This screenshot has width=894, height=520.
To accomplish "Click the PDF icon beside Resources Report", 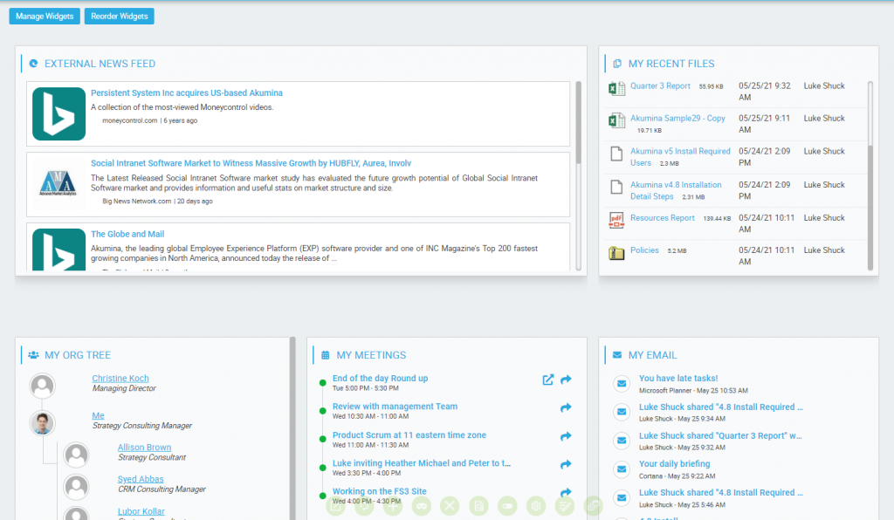I will (x=616, y=220).
